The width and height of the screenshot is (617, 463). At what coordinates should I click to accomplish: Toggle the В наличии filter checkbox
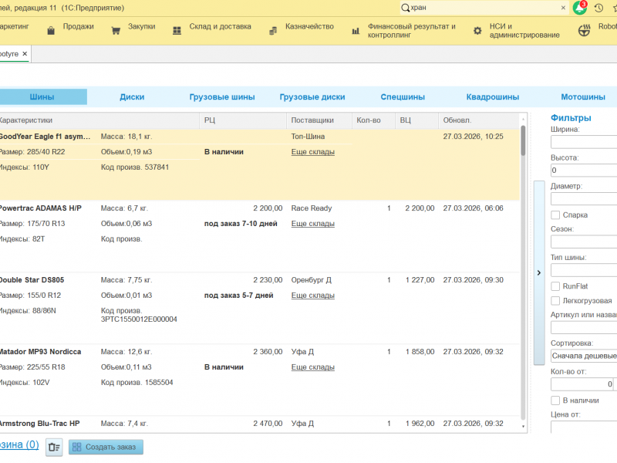[555, 400]
